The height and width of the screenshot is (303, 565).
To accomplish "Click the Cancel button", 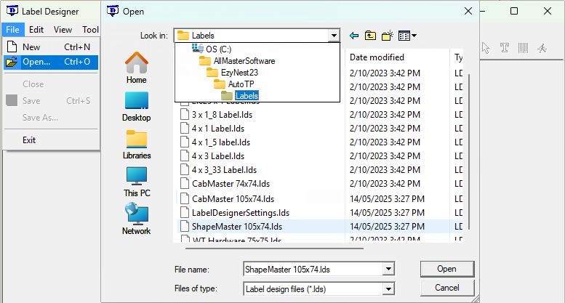I will pos(446,288).
